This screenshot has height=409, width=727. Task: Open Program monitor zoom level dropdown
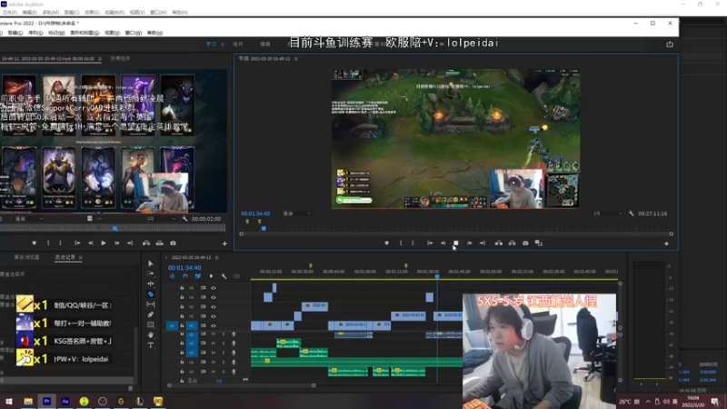coord(297,214)
